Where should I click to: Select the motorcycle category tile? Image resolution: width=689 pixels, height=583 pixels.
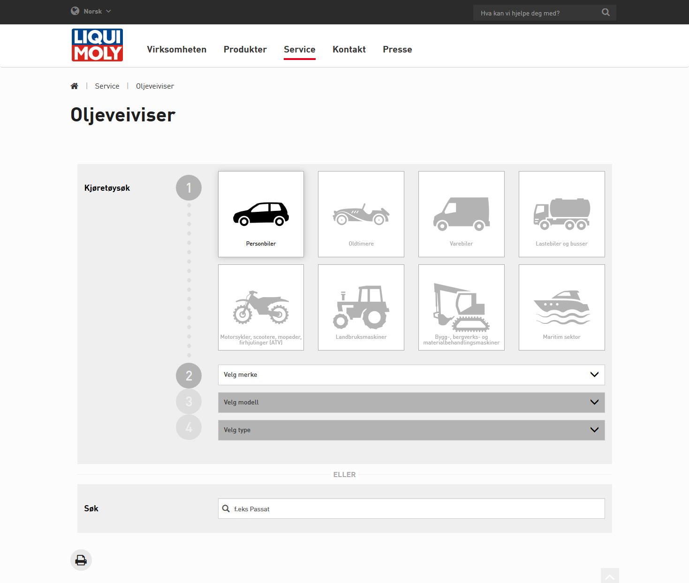[x=261, y=307]
